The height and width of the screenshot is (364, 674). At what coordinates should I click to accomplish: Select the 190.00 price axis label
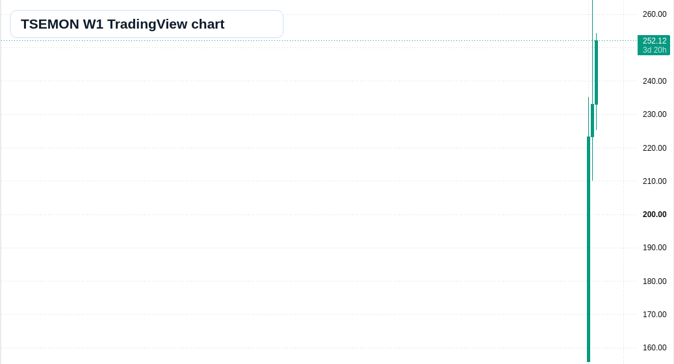pos(655,248)
